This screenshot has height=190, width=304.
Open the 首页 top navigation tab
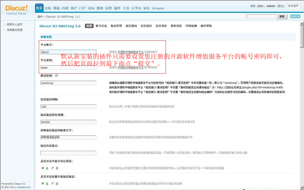pyautogui.click(x=39, y=8)
